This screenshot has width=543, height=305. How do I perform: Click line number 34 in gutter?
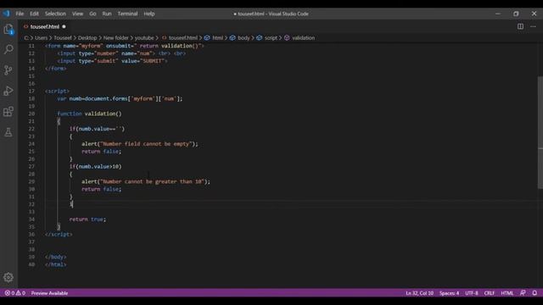31,219
